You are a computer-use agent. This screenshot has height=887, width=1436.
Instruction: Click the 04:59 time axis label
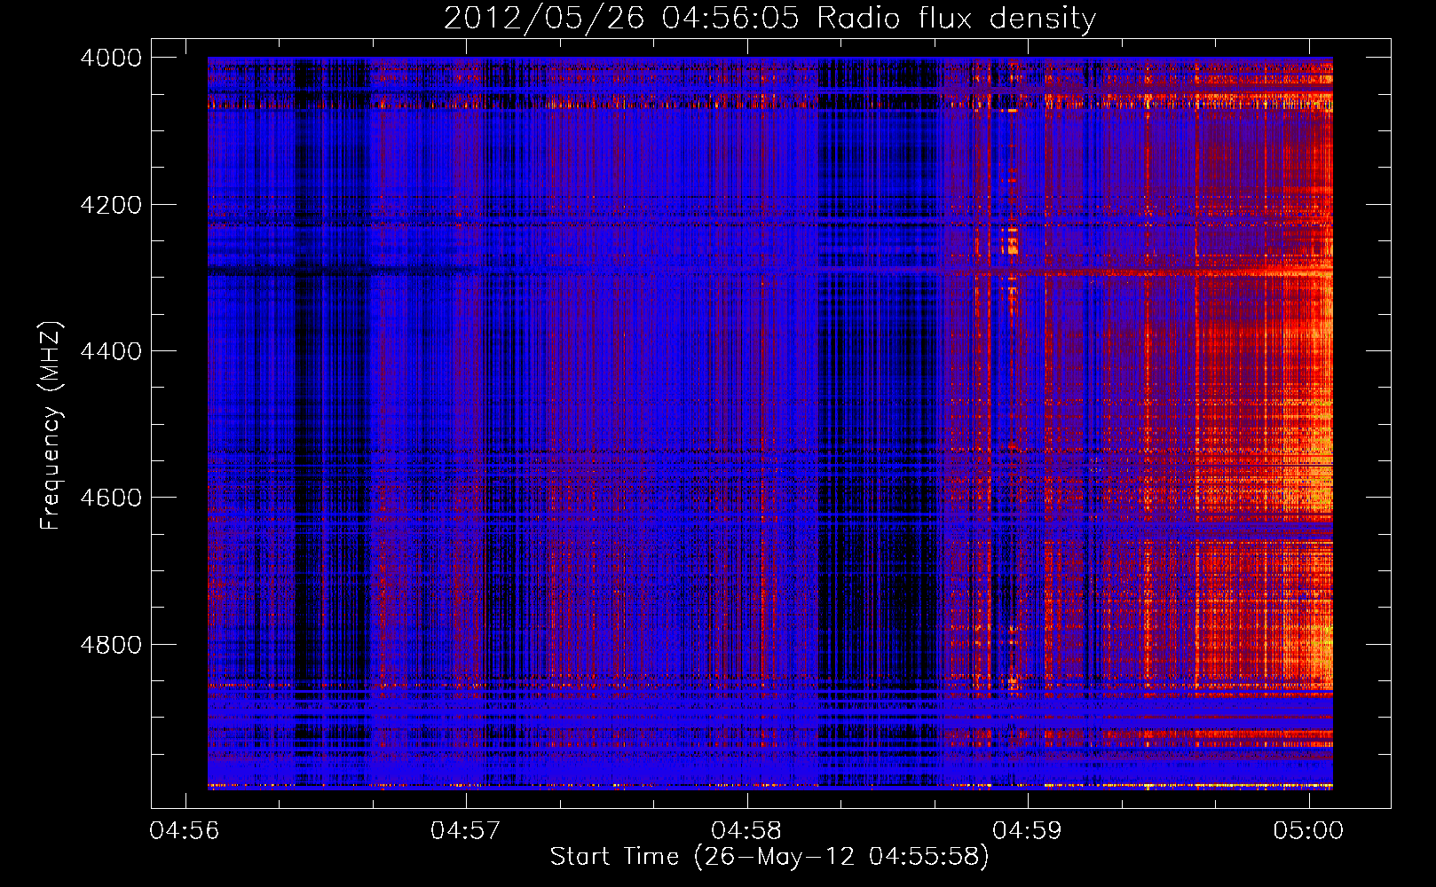1028,831
